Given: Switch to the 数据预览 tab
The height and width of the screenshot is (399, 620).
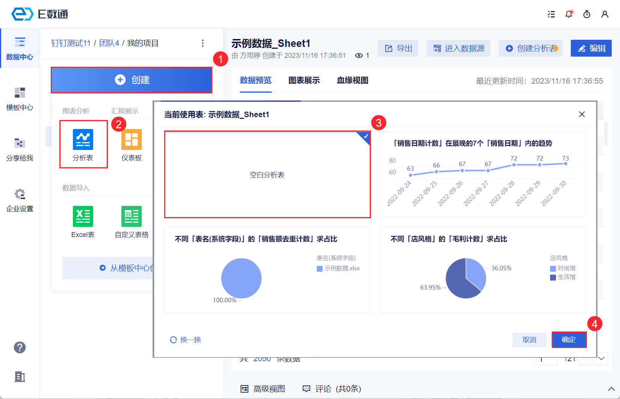Looking at the screenshot, I should pyautogui.click(x=256, y=81).
